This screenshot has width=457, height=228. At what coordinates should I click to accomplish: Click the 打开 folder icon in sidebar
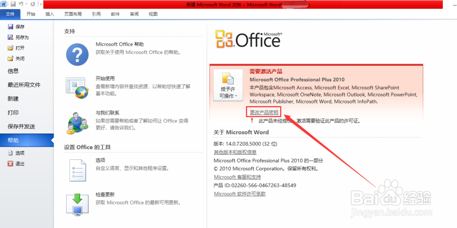(x=11, y=48)
